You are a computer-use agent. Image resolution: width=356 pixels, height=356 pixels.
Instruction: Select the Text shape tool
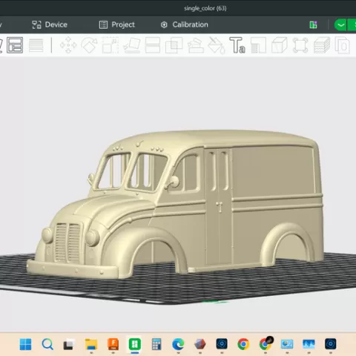coord(237,45)
